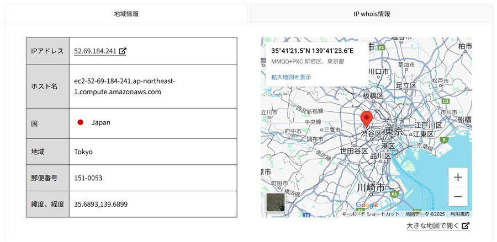Click the green C3 expressway marker on the map
The width and height of the screenshot is (497, 242).
446,101
